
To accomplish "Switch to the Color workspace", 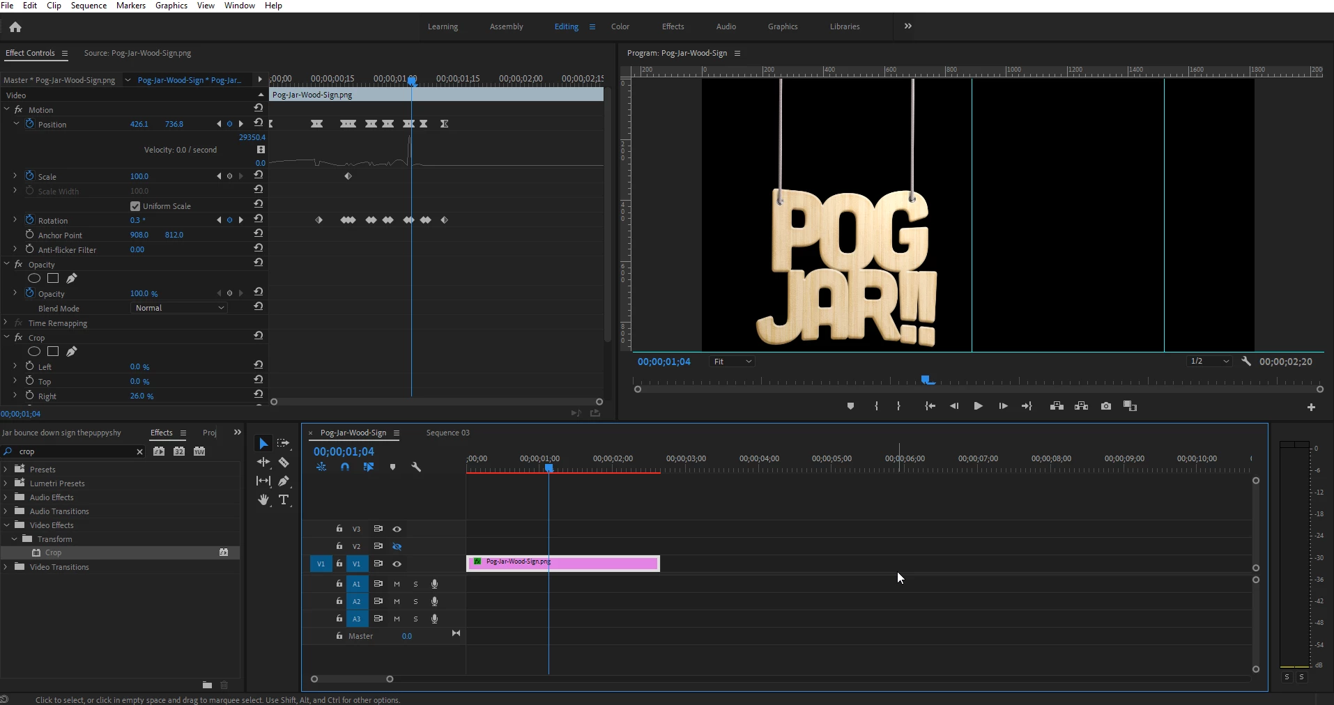I will [x=620, y=26].
